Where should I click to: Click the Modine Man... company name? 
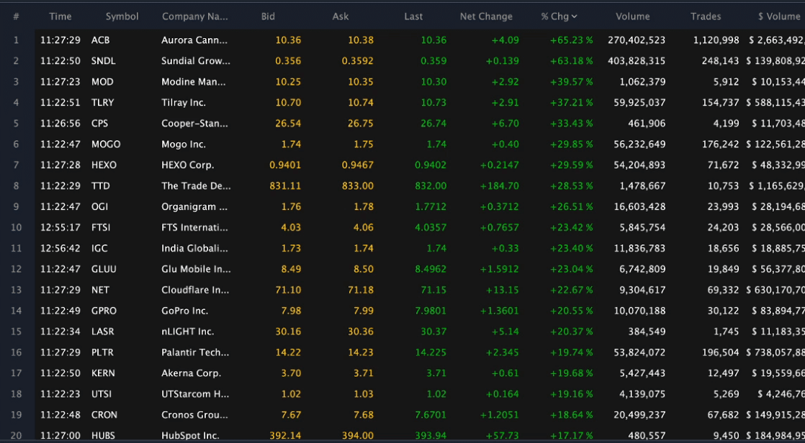[x=193, y=82]
